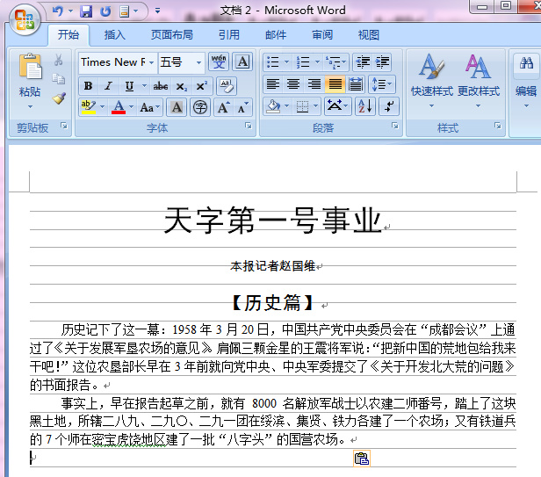Screen dimensions: 541x477
Task: Click the Office button logo
Action: click(x=25, y=20)
